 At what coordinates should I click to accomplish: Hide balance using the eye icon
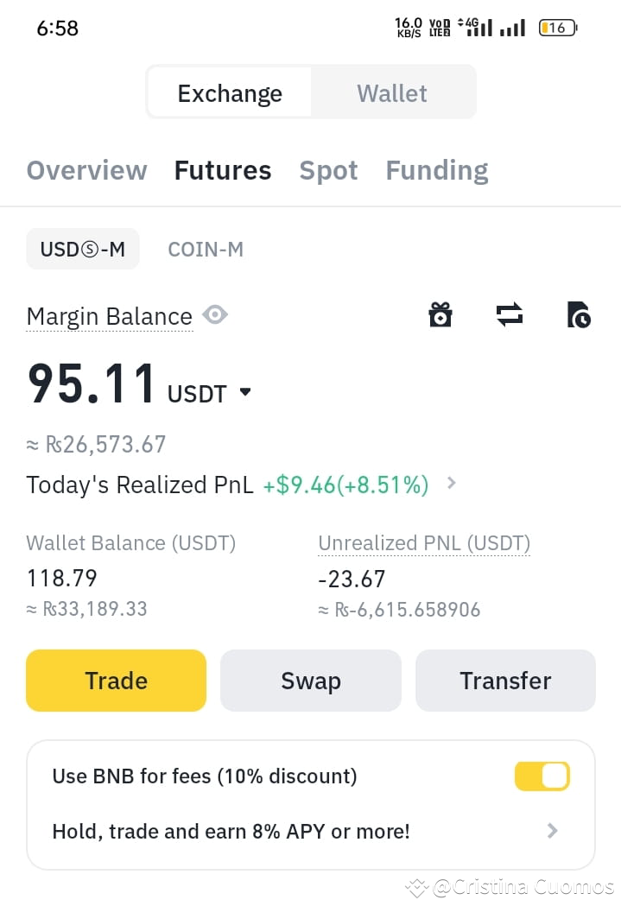click(x=214, y=314)
